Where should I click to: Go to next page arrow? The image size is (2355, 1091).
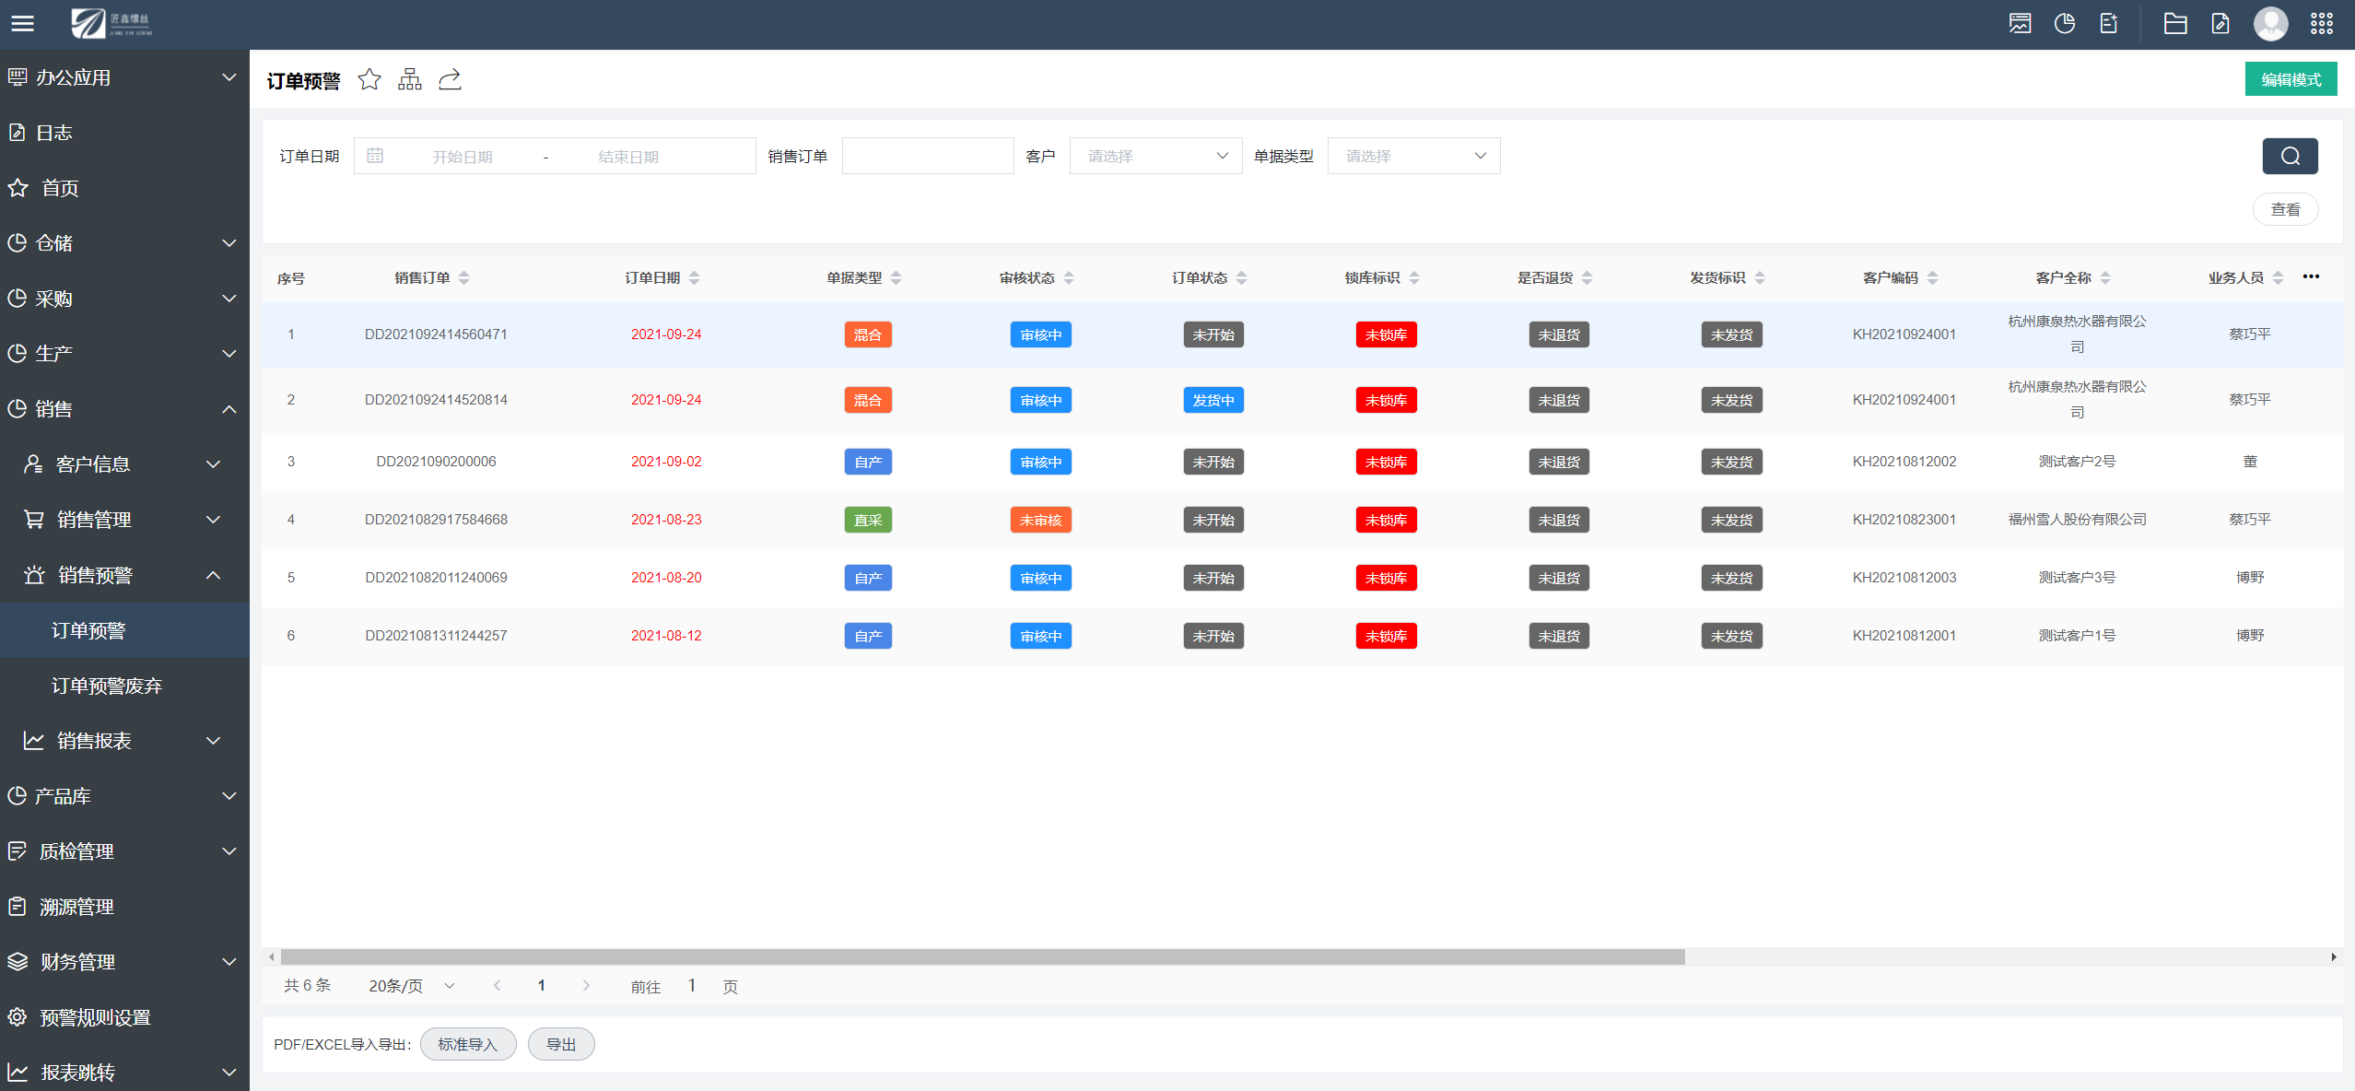(x=586, y=986)
